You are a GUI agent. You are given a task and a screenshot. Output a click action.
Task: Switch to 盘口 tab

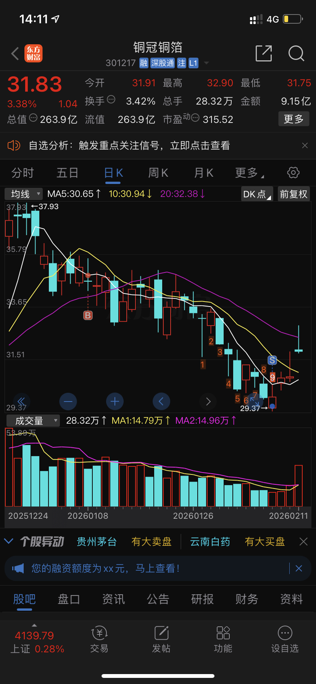pos(69,599)
